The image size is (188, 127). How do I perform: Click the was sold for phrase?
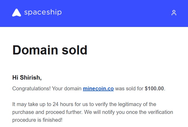pos(129,89)
